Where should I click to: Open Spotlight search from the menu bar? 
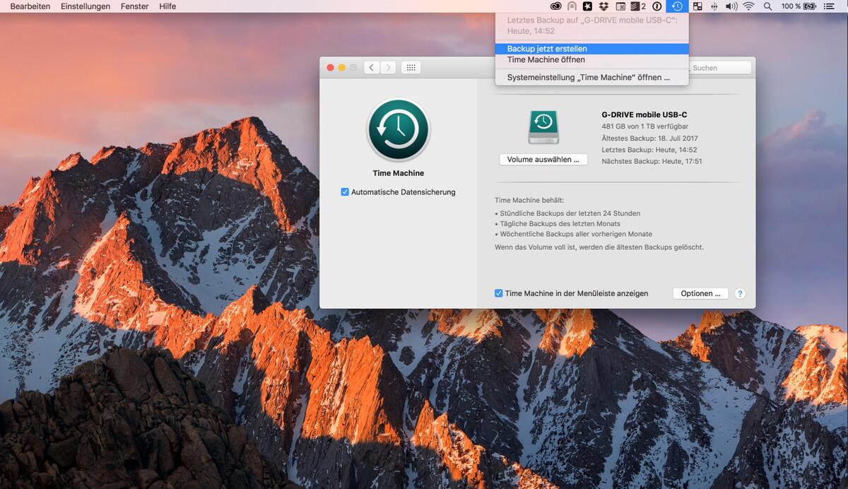pos(767,6)
